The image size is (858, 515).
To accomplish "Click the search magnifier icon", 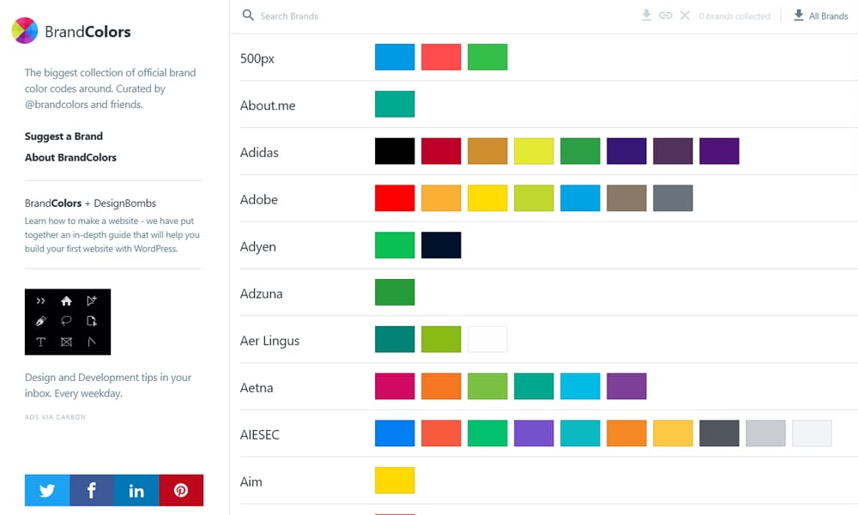I will tap(248, 15).
